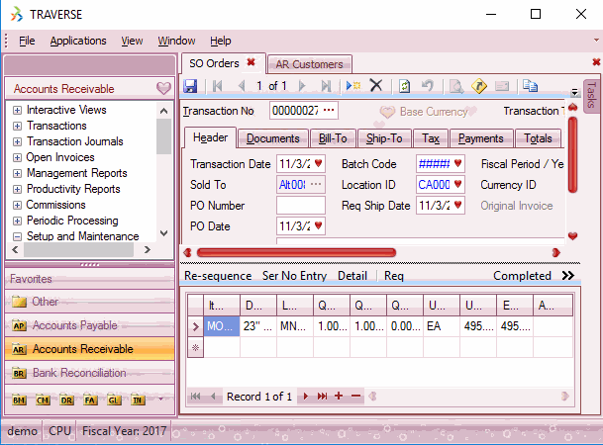Expand the Transactions tree node

coord(17,126)
